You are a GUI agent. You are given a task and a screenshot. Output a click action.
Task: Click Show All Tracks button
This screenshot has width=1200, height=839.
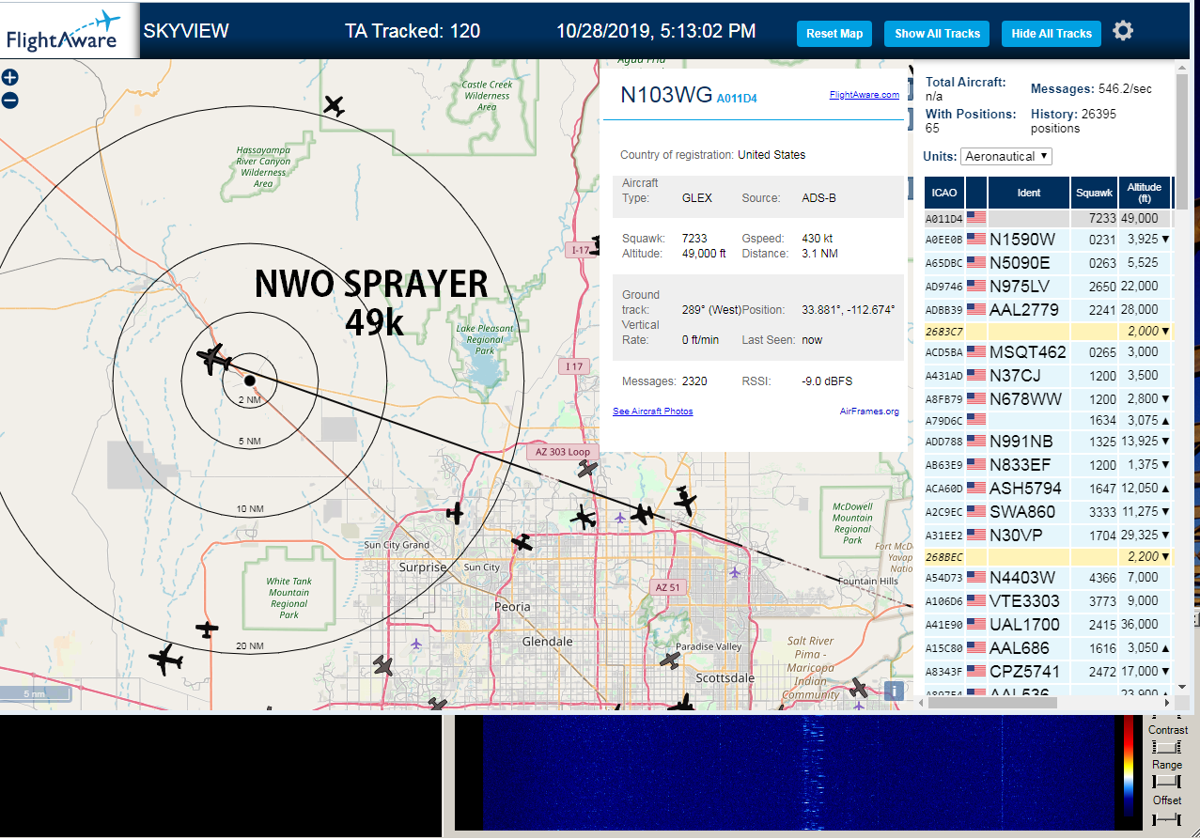[937, 34]
